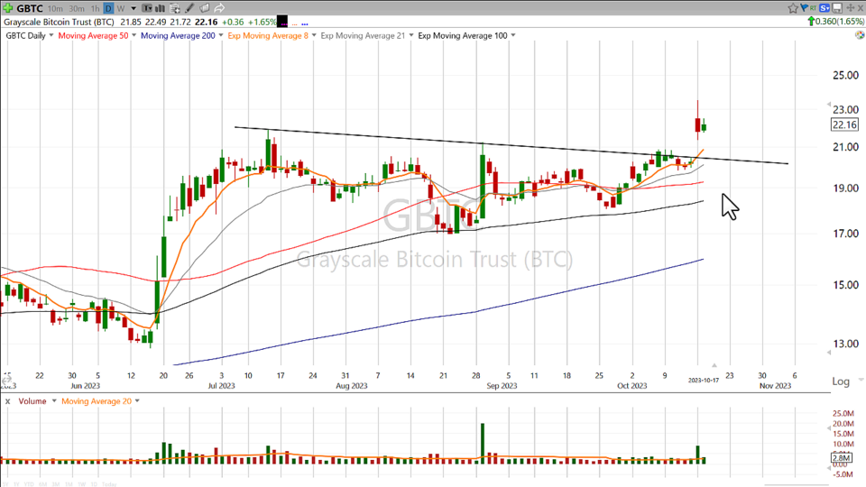Open Volume indicator dropdown arrow
Image resolution: width=866 pixels, height=487 pixels.
click(x=54, y=400)
